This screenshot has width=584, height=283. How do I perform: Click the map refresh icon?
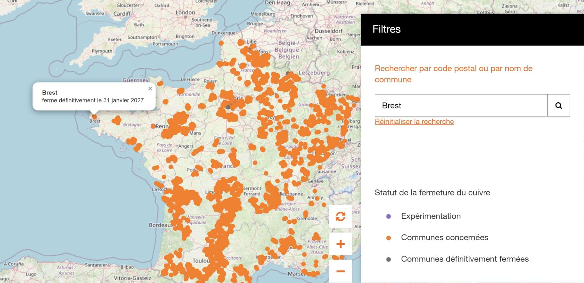click(340, 217)
